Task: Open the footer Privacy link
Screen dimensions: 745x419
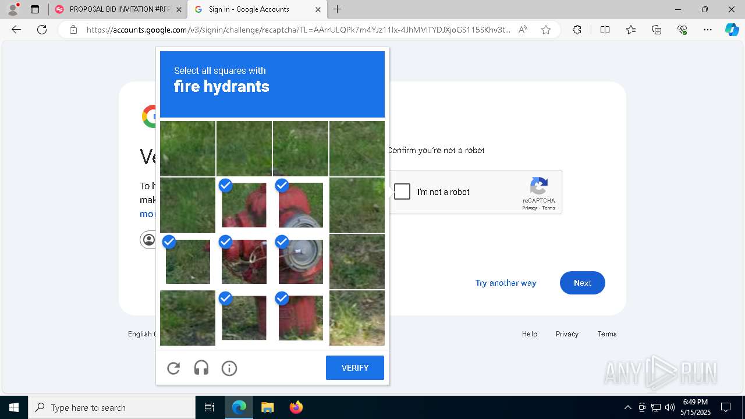Action: tap(567, 334)
